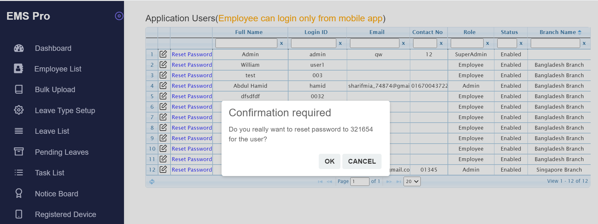Toggle the sidebar pin circle beside EMS Pro
The image size is (598, 224).
pos(119,16)
